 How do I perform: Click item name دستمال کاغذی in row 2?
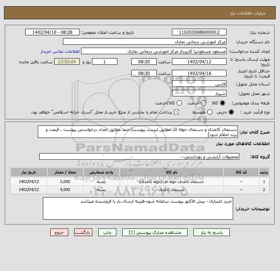tap(171, 190)
